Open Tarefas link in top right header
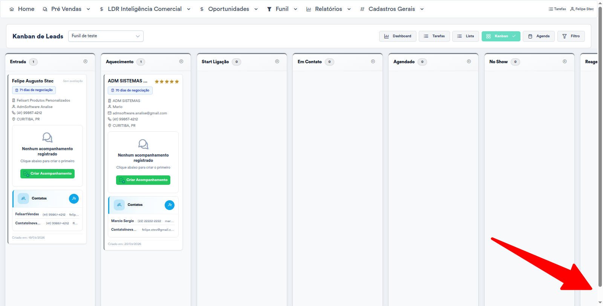This screenshot has width=603, height=306. point(557,9)
